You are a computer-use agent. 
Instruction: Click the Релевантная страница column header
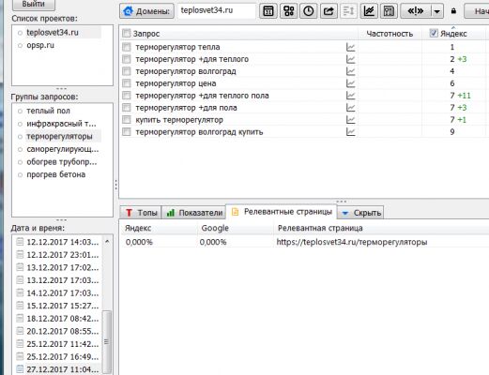pos(320,228)
